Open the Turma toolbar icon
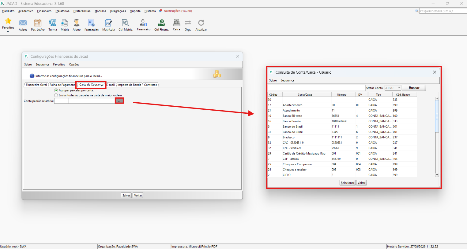The height and width of the screenshot is (249, 467). 53,23
